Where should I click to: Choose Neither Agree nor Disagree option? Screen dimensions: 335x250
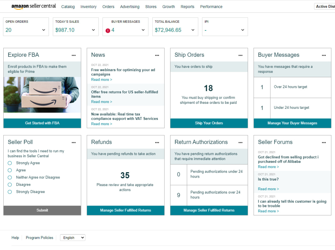pyautogui.click(x=10, y=178)
